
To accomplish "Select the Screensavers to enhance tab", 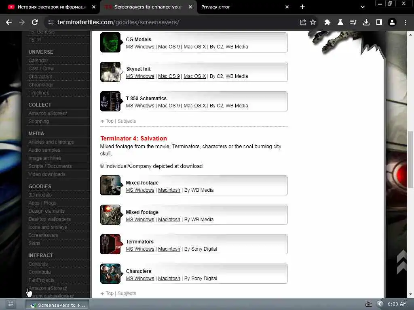I will click(148, 7).
